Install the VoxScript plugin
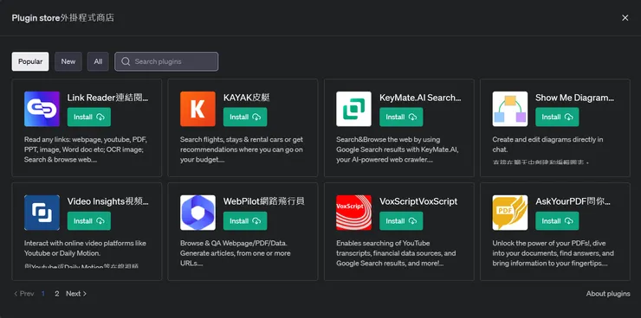Screen dimensions: 641x318 [401, 221]
